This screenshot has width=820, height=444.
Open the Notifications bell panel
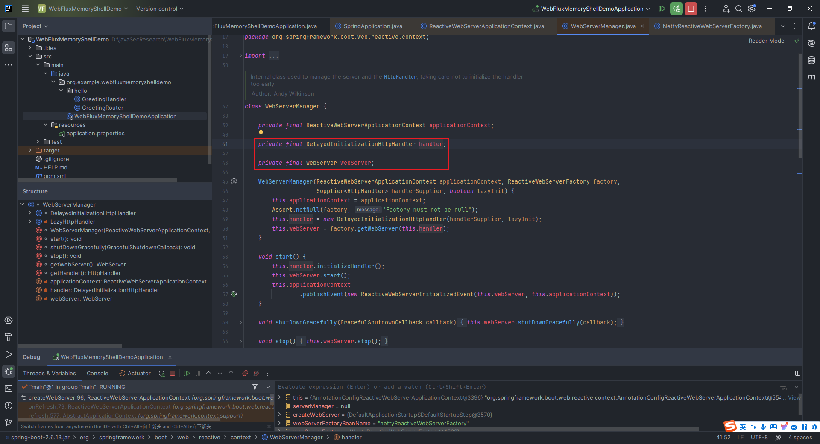tap(811, 26)
